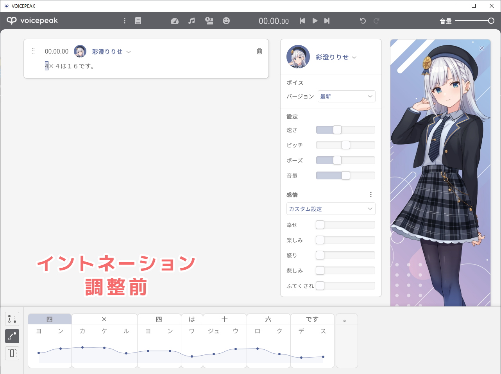Open the three-dot menu in top toolbar
The image size is (501, 374).
point(125,21)
